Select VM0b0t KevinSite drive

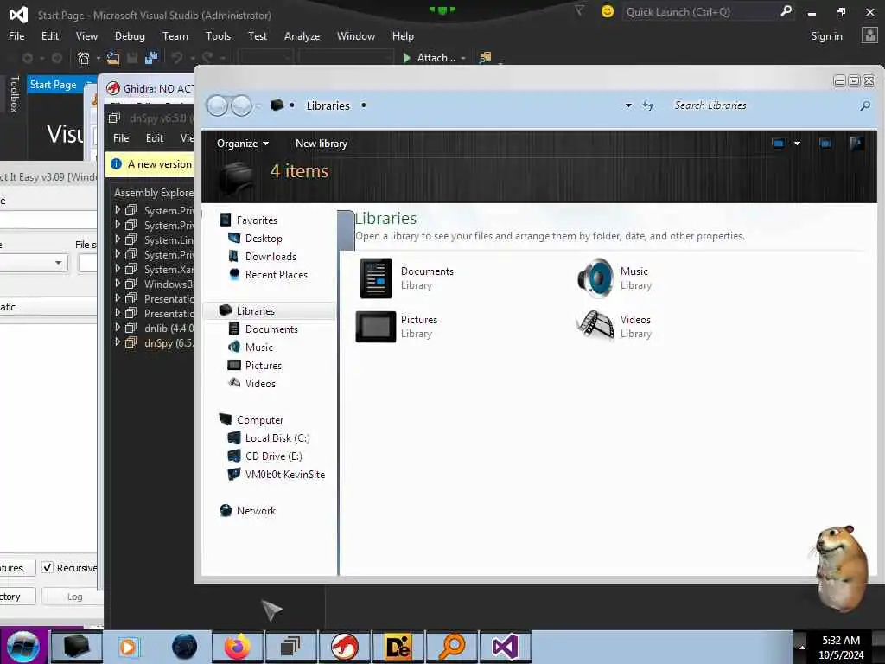pos(284,475)
